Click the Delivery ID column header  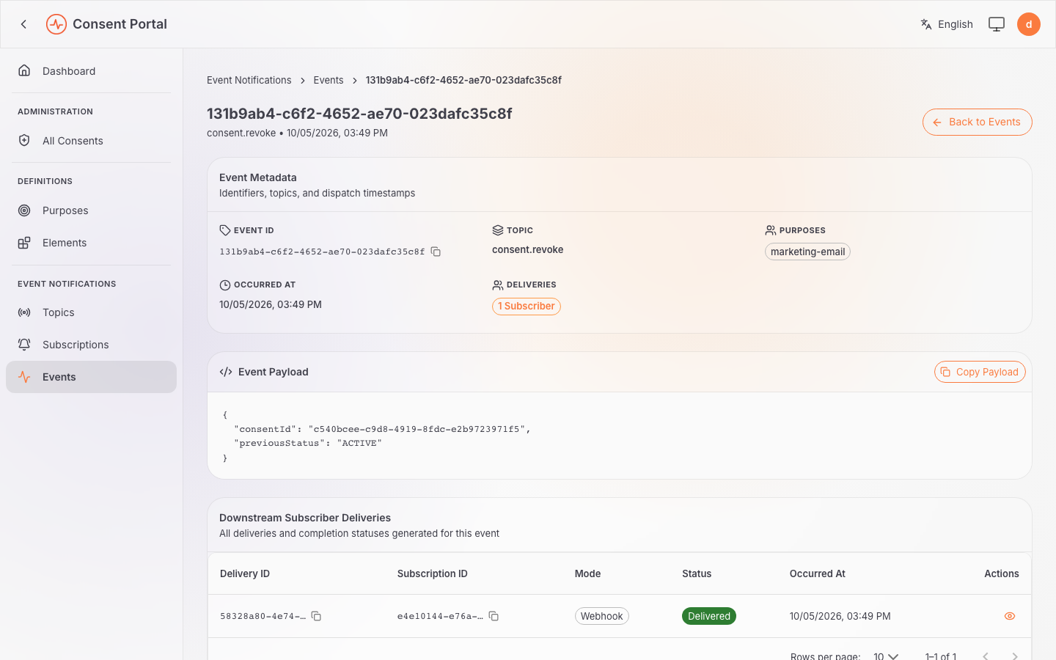point(245,573)
